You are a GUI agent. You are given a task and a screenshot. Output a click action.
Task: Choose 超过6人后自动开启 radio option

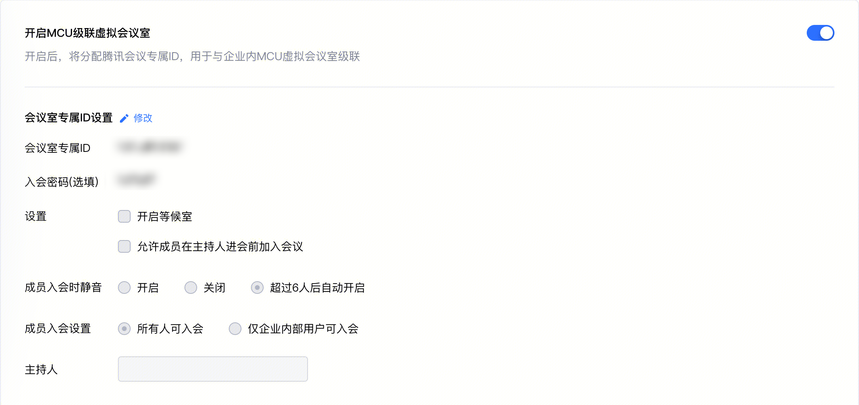(x=257, y=288)
